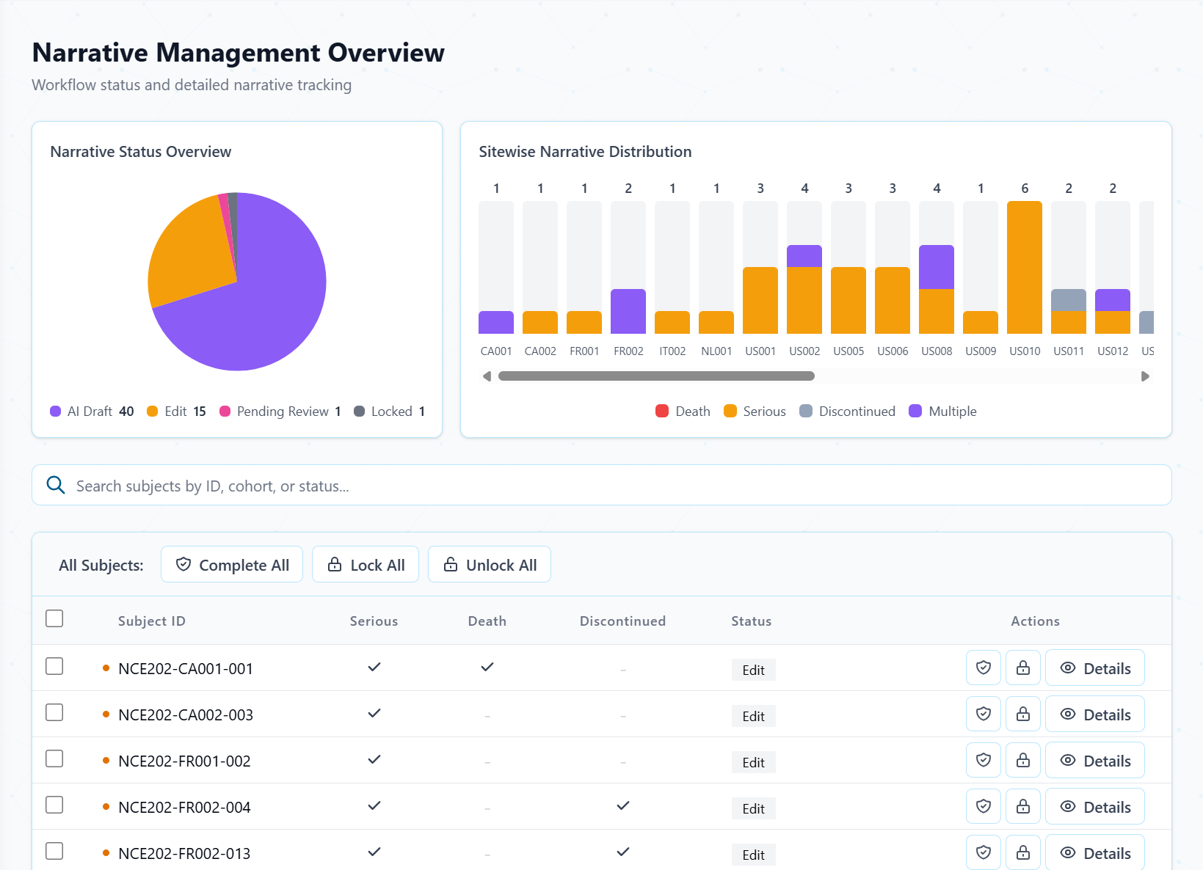Click the padlock icon for NCE202-FR002-013
This screenshot has width=1203, height=870.
tap(1023, 852)
